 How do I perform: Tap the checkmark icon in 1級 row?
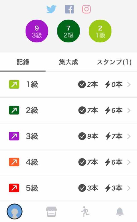point(82,84)
